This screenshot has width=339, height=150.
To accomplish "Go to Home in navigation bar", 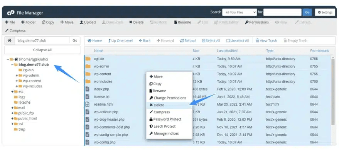I will (94, 40).
